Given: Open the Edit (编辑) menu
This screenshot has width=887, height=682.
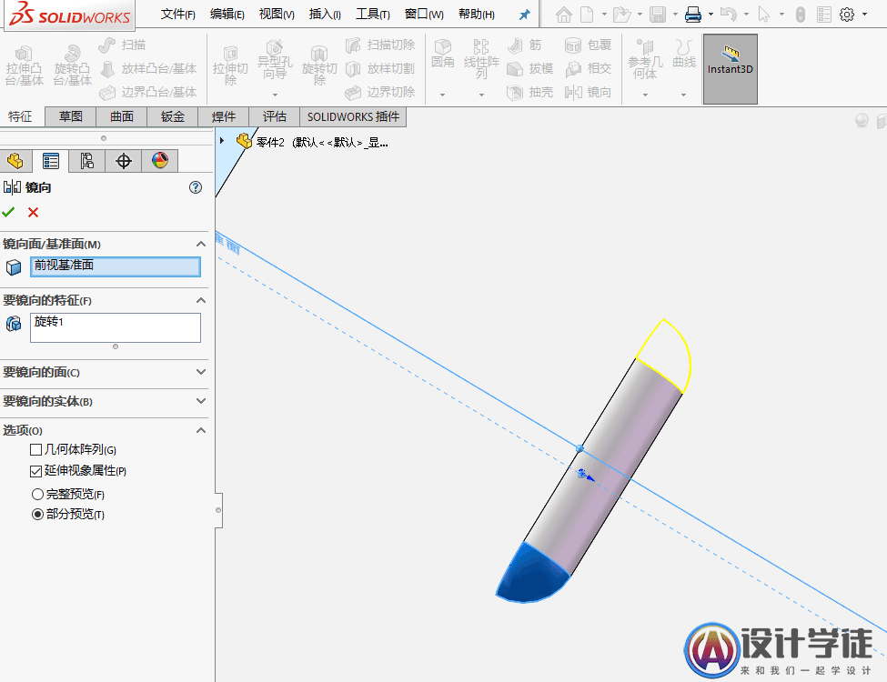Looking at the screenshot, I should click(x=227, y=15).
